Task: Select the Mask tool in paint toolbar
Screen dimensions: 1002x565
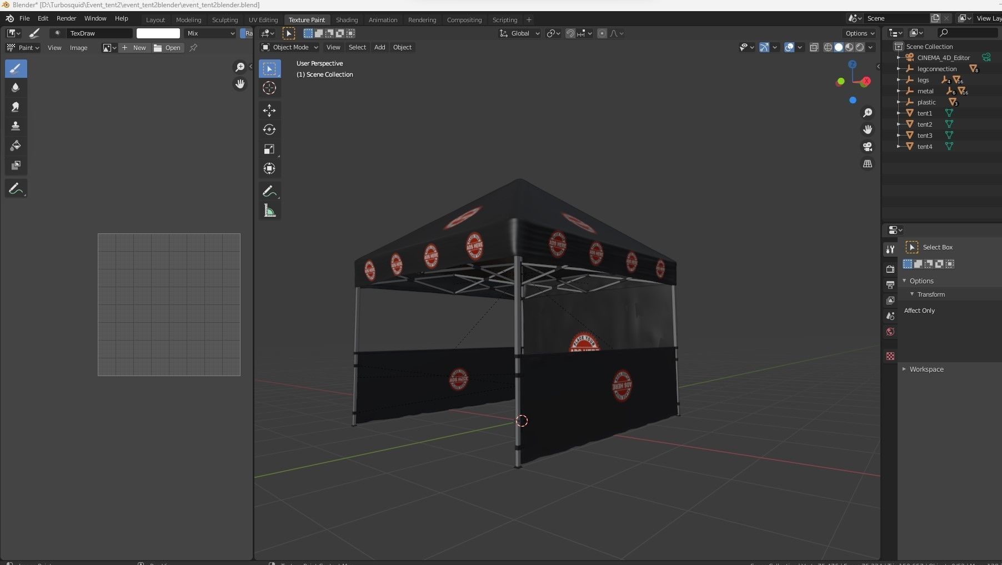Action: (16, 165)
